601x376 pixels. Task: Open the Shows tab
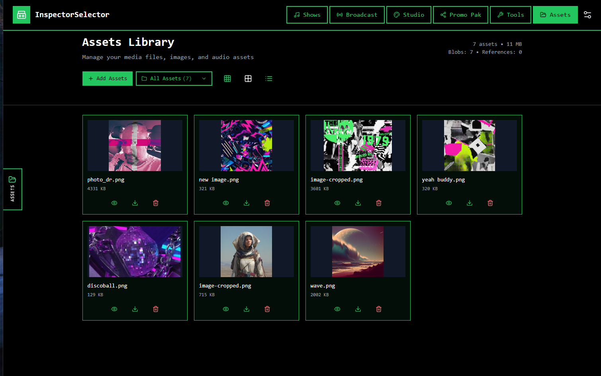307,15
